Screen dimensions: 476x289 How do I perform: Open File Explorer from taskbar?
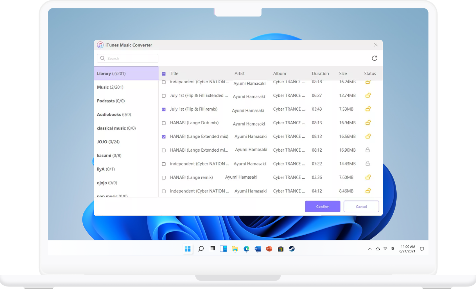[235, 249]
